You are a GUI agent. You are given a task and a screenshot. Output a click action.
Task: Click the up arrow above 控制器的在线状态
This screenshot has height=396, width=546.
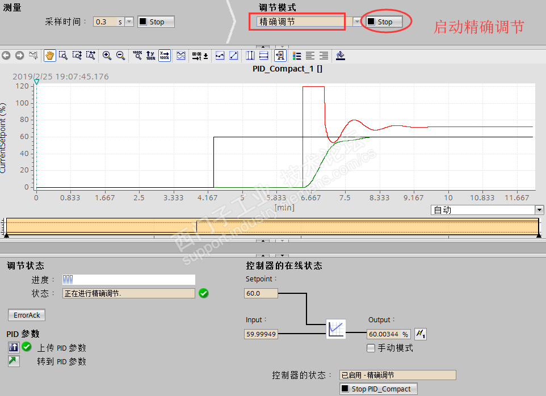[263, 255]
